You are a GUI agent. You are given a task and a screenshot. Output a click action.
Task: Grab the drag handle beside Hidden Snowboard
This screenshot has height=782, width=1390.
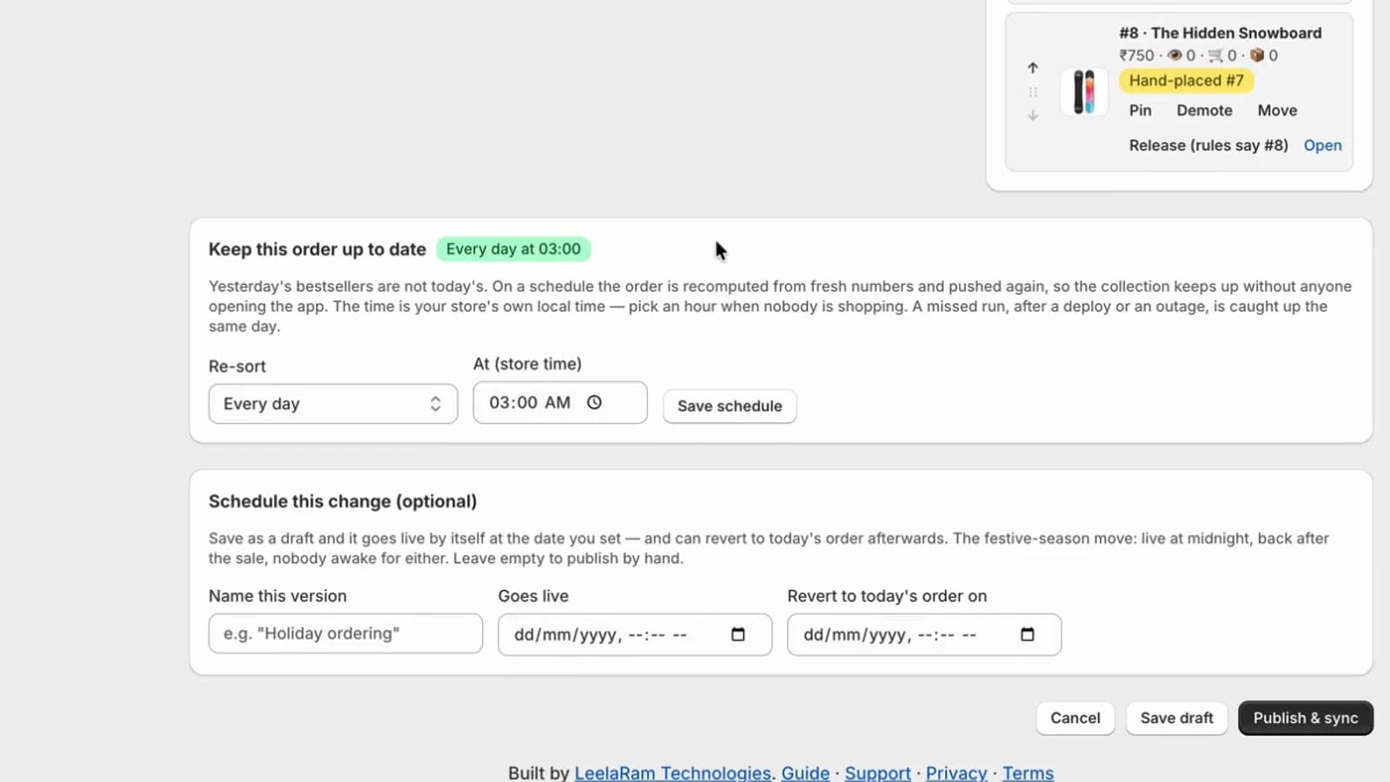tap(1032, 91)
